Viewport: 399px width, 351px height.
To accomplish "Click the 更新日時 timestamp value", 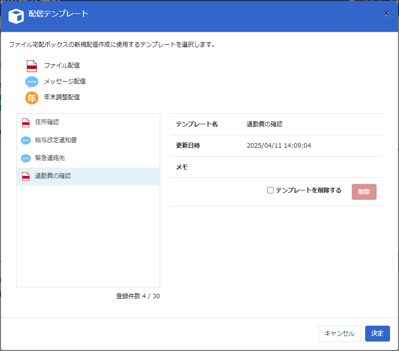I will coord(279,146).
